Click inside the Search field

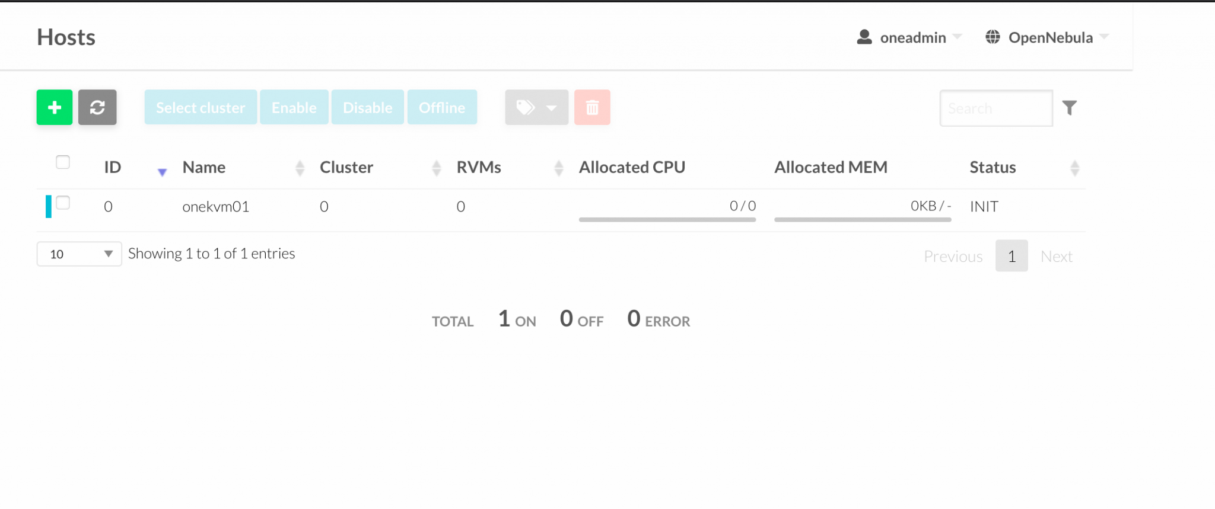[x=995, y=108]
